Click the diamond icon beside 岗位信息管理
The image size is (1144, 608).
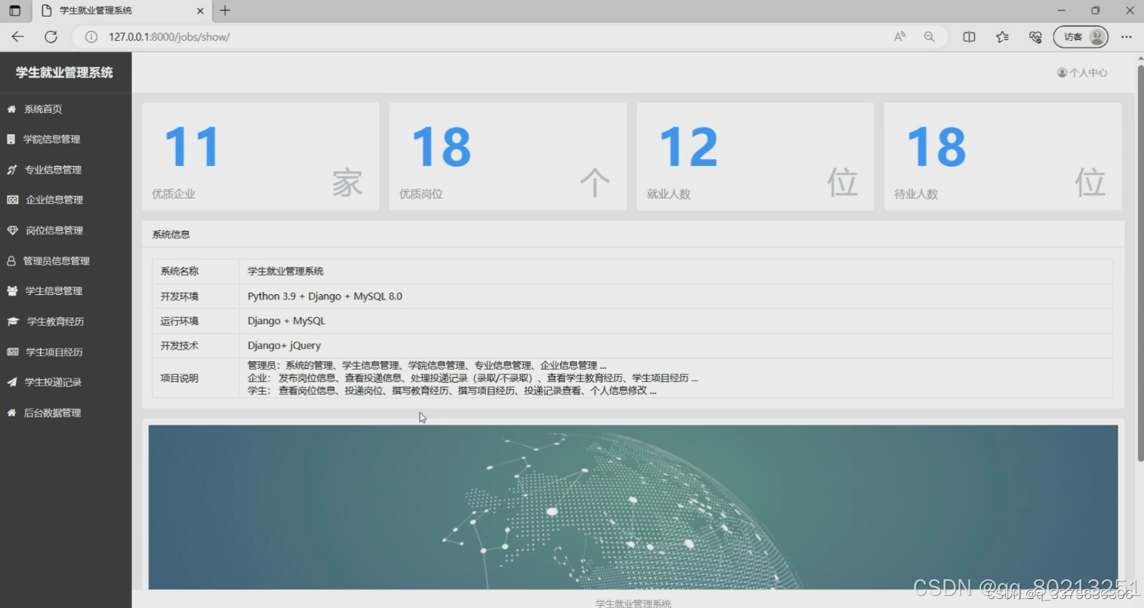12,230
